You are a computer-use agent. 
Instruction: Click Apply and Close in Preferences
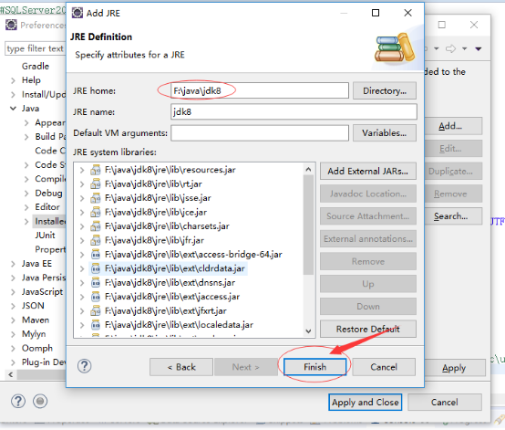[x=366, y=403]
